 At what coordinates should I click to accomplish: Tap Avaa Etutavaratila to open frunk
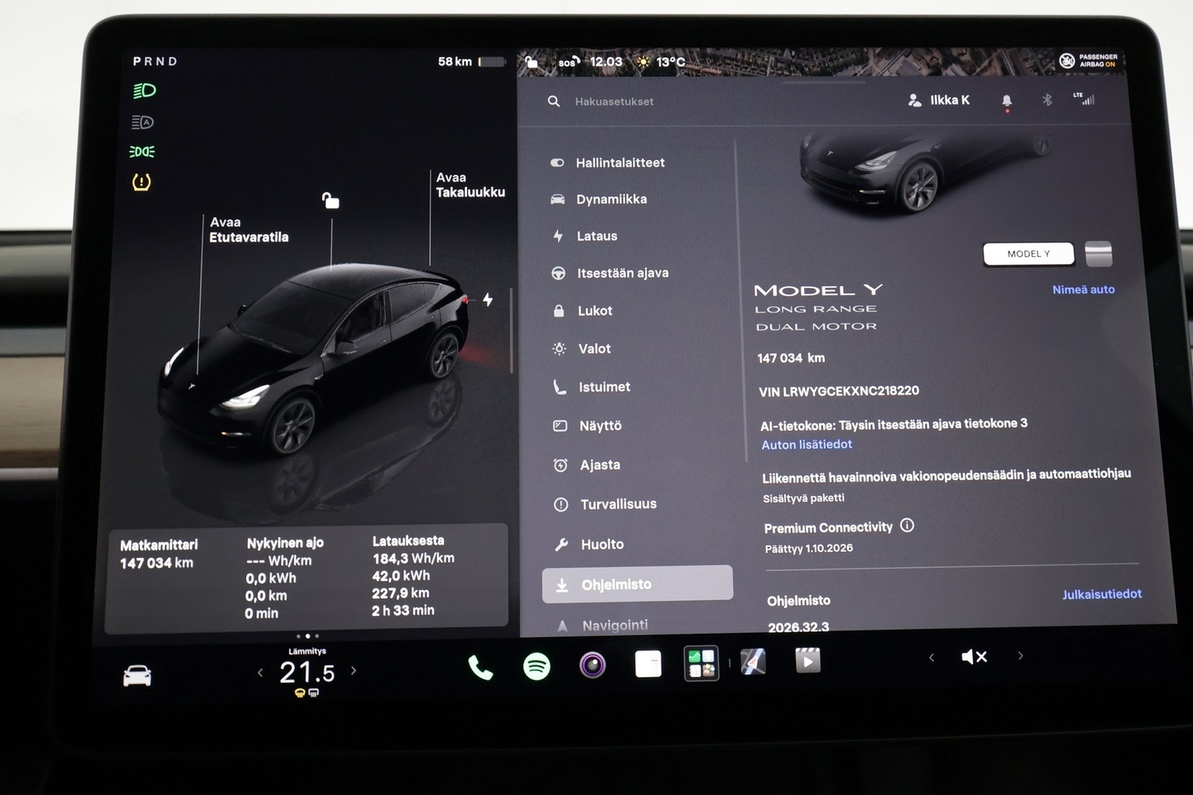coord(249,230)
